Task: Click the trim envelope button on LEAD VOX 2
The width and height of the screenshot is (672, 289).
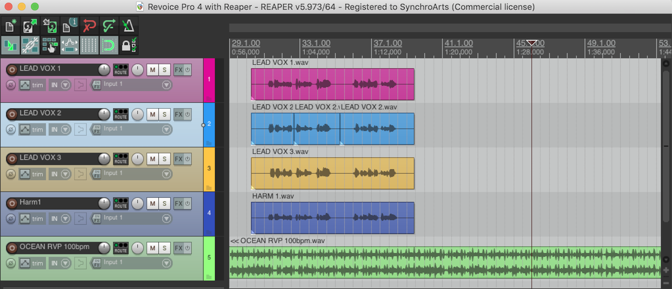Action: pos(32,129)
